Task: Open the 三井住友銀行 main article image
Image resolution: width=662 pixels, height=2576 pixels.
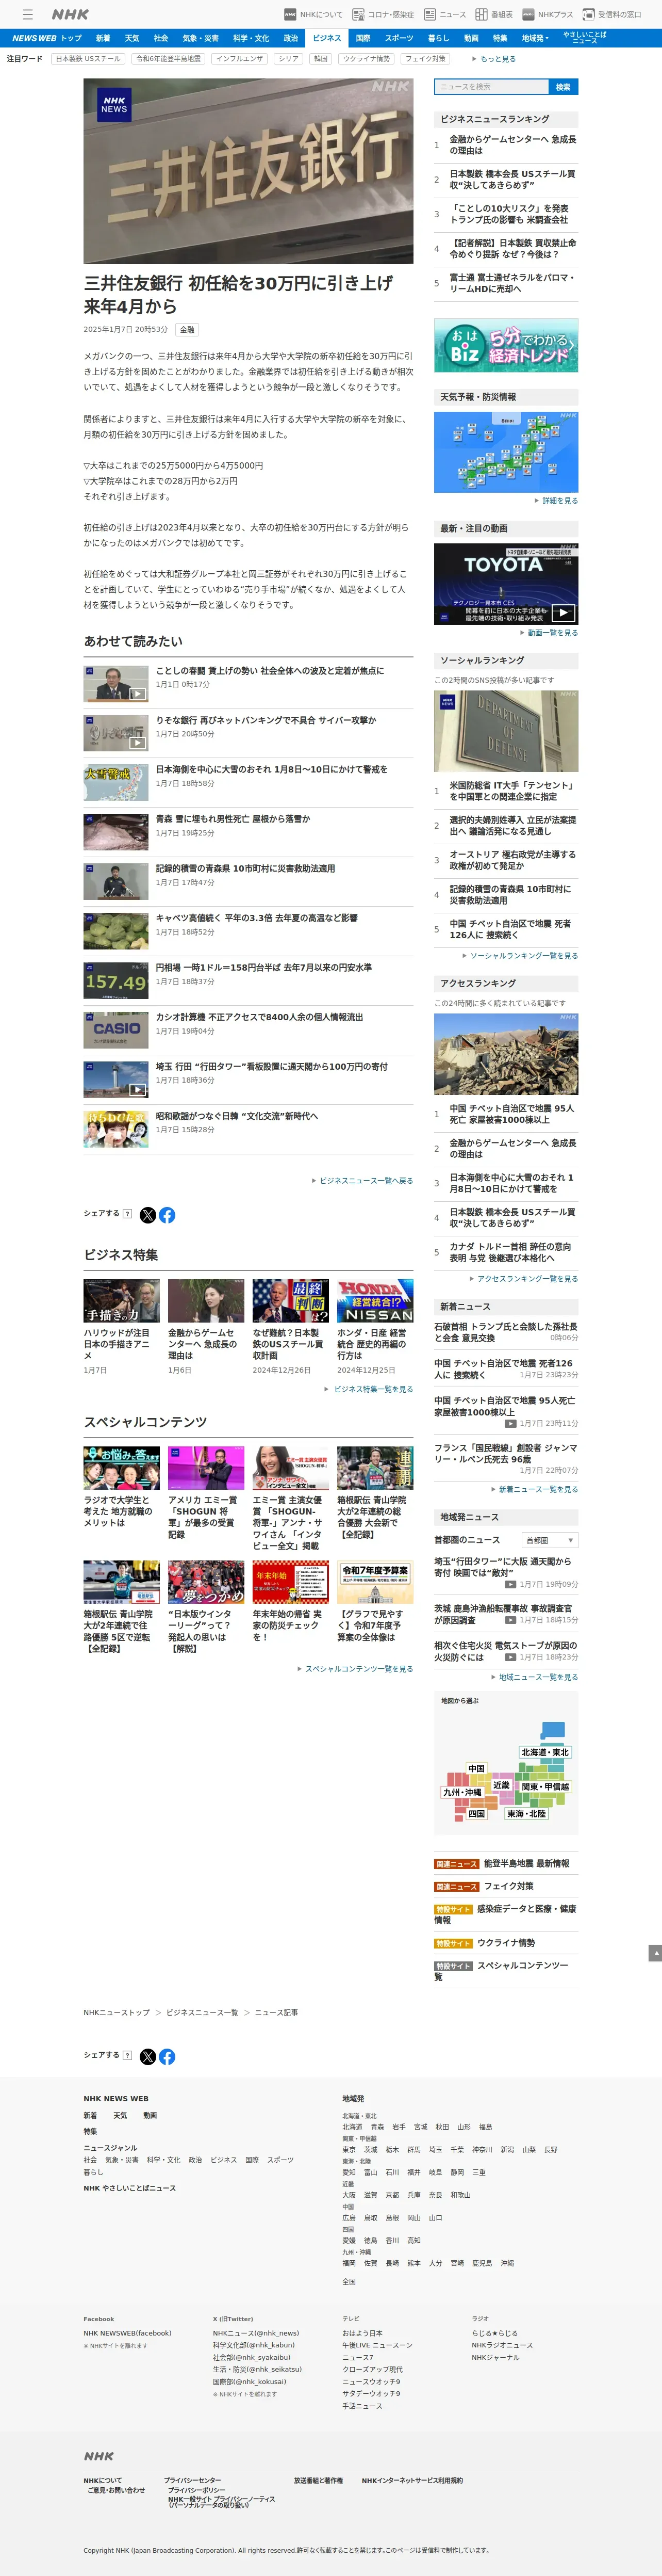Action: pos(249,171)
